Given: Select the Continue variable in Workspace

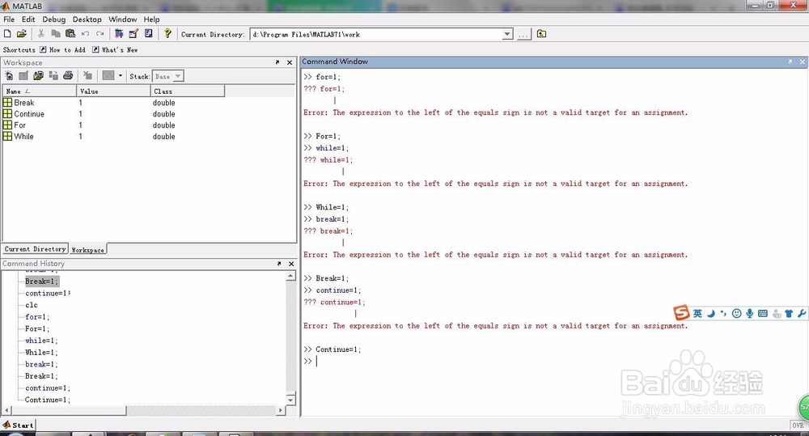Looking at the screenshot, I should tap(23, 114).
